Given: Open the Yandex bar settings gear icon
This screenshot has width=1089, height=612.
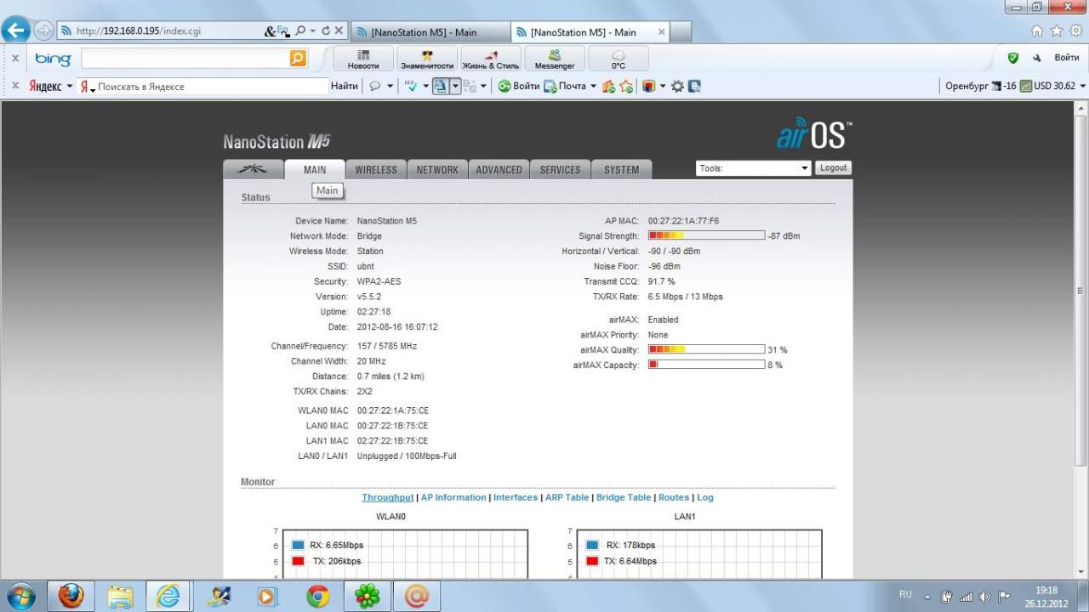Looking at the screenshot, I should tap(677, 86).
